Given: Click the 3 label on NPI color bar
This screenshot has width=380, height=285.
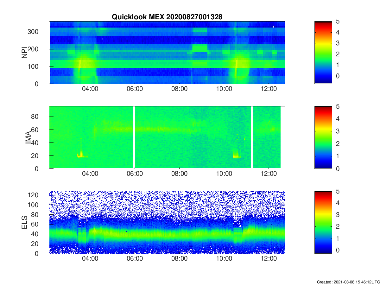Looking at the screenshot, I should (338, 43).
